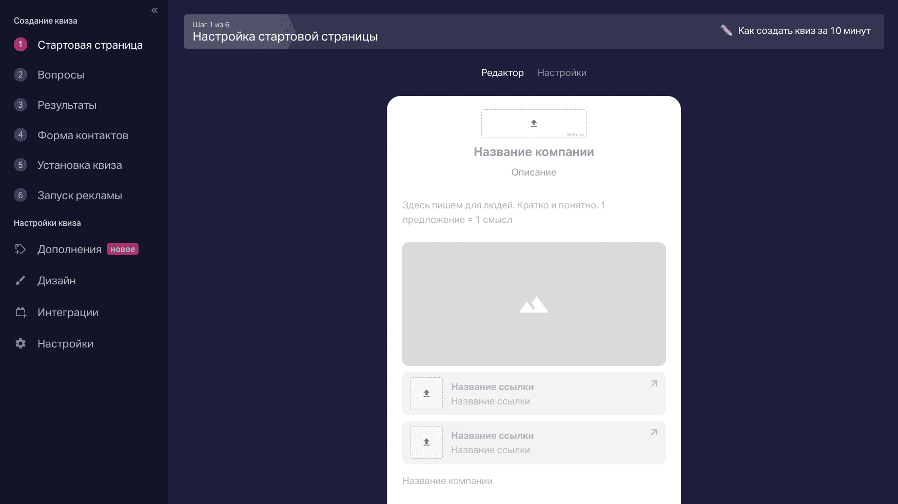Click the Интеграции puzzle icon
Screen dimensions: 898x504
coord(21,313)
